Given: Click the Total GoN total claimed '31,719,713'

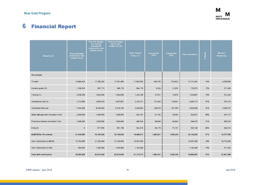Looking at the screenshot, I should click(x=138, y=155).
